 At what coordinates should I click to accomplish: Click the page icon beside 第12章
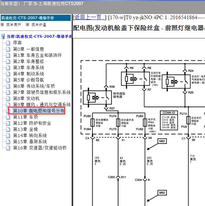[8, 123]
